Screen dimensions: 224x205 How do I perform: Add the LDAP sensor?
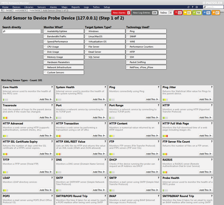point(45,190)
